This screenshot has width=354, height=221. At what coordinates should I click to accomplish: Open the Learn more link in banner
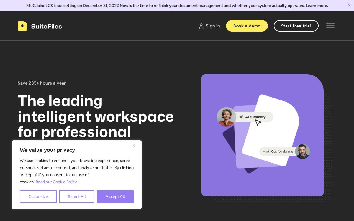click(x=317, y=6)
